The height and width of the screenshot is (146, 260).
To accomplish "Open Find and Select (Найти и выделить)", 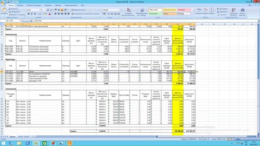I will pos(243,12).
